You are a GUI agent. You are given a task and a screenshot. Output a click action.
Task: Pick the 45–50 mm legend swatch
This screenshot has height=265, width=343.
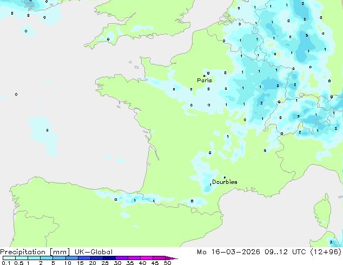159,258
